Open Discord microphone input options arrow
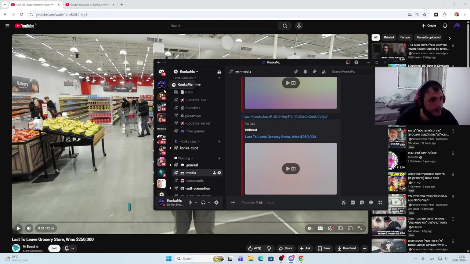The height and width of the screenshot is (264, 470). tap(196, 202)
